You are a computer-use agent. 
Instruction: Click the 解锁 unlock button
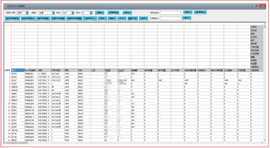coord(112,19)
